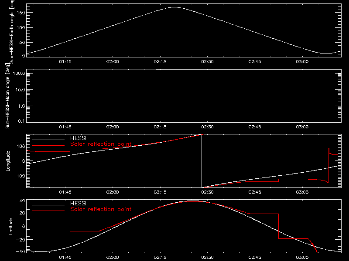The height and width of the screenshot is (261, 349).
Task: Click the 150 tick on Sun-HESSI-Earth axis
Action: click(x=21, y=13)
